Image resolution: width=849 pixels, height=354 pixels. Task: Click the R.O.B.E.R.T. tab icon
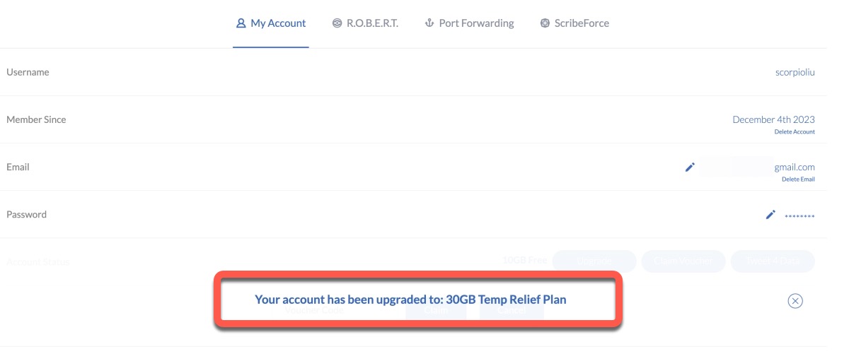coord(337,23)
